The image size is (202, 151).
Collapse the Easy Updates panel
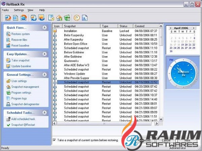pyautogui.click(x=44, y=54)
